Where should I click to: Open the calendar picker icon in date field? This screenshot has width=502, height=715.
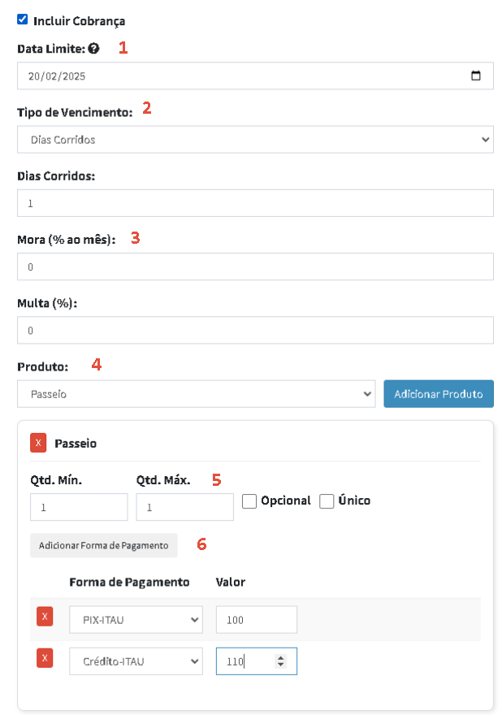pos(475,76)
